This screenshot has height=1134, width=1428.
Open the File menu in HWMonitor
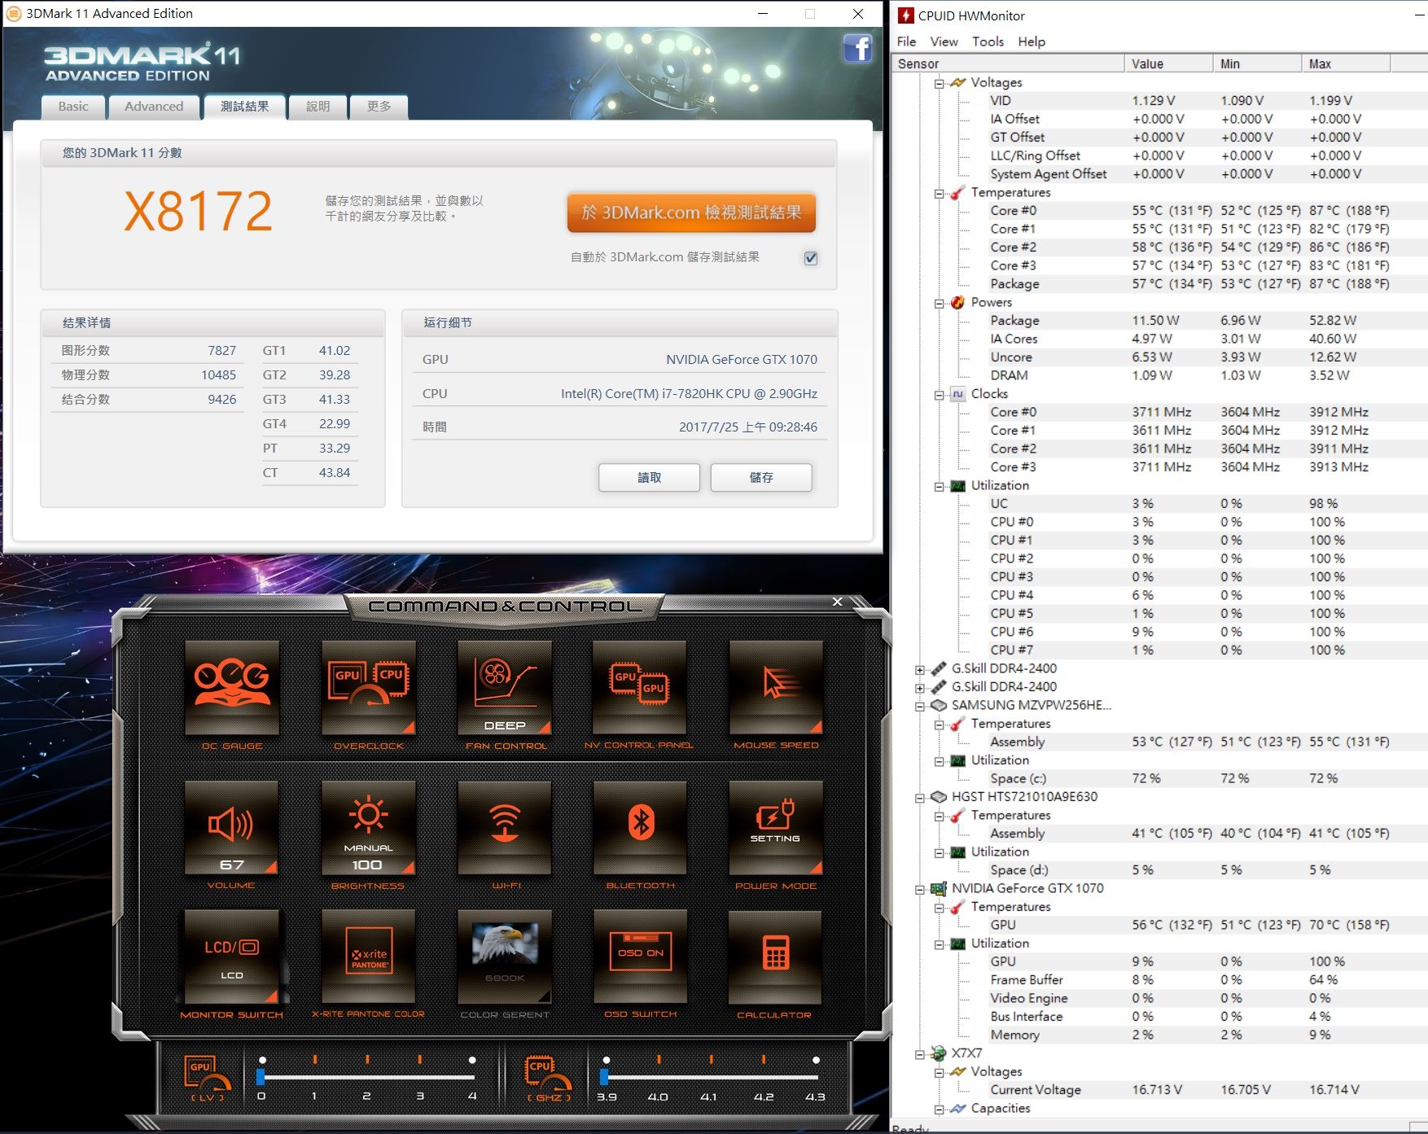906,42
